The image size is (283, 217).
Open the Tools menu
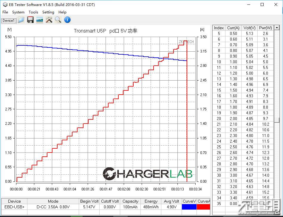click(x=33, y=12)
